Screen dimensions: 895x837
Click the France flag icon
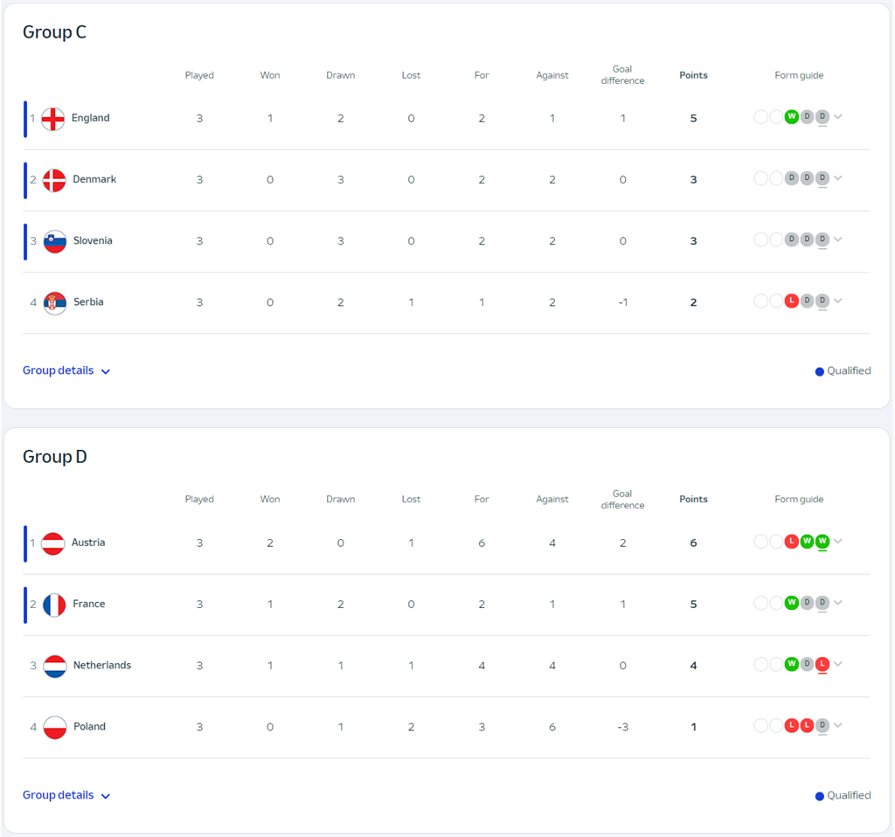tap(55, 605)
